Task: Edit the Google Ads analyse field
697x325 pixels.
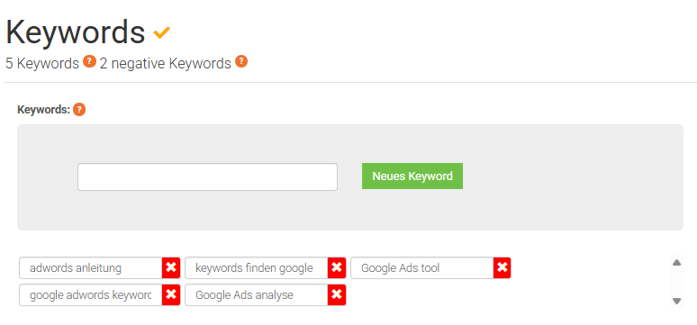Action: coord(257,295)
